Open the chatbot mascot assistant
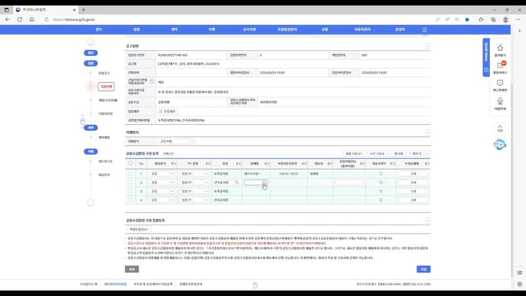Screen dimensions: 526x296 (500, 144)
